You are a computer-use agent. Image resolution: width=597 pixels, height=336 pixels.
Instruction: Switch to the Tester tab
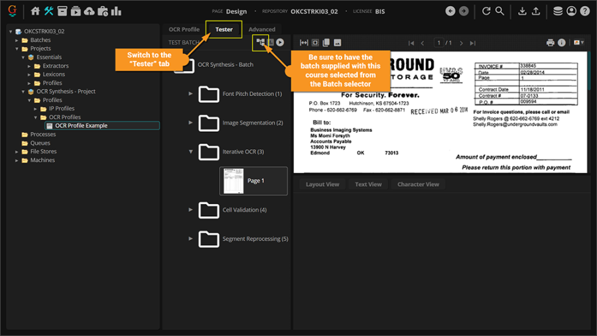pyautogui.click(x=224, y=29)
